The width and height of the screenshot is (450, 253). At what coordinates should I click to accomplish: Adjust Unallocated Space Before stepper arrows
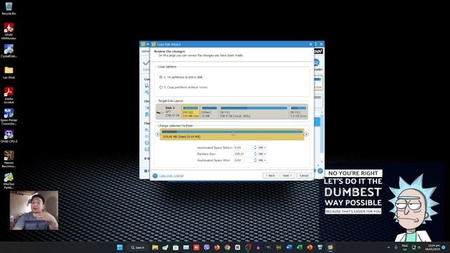[255, 148]
